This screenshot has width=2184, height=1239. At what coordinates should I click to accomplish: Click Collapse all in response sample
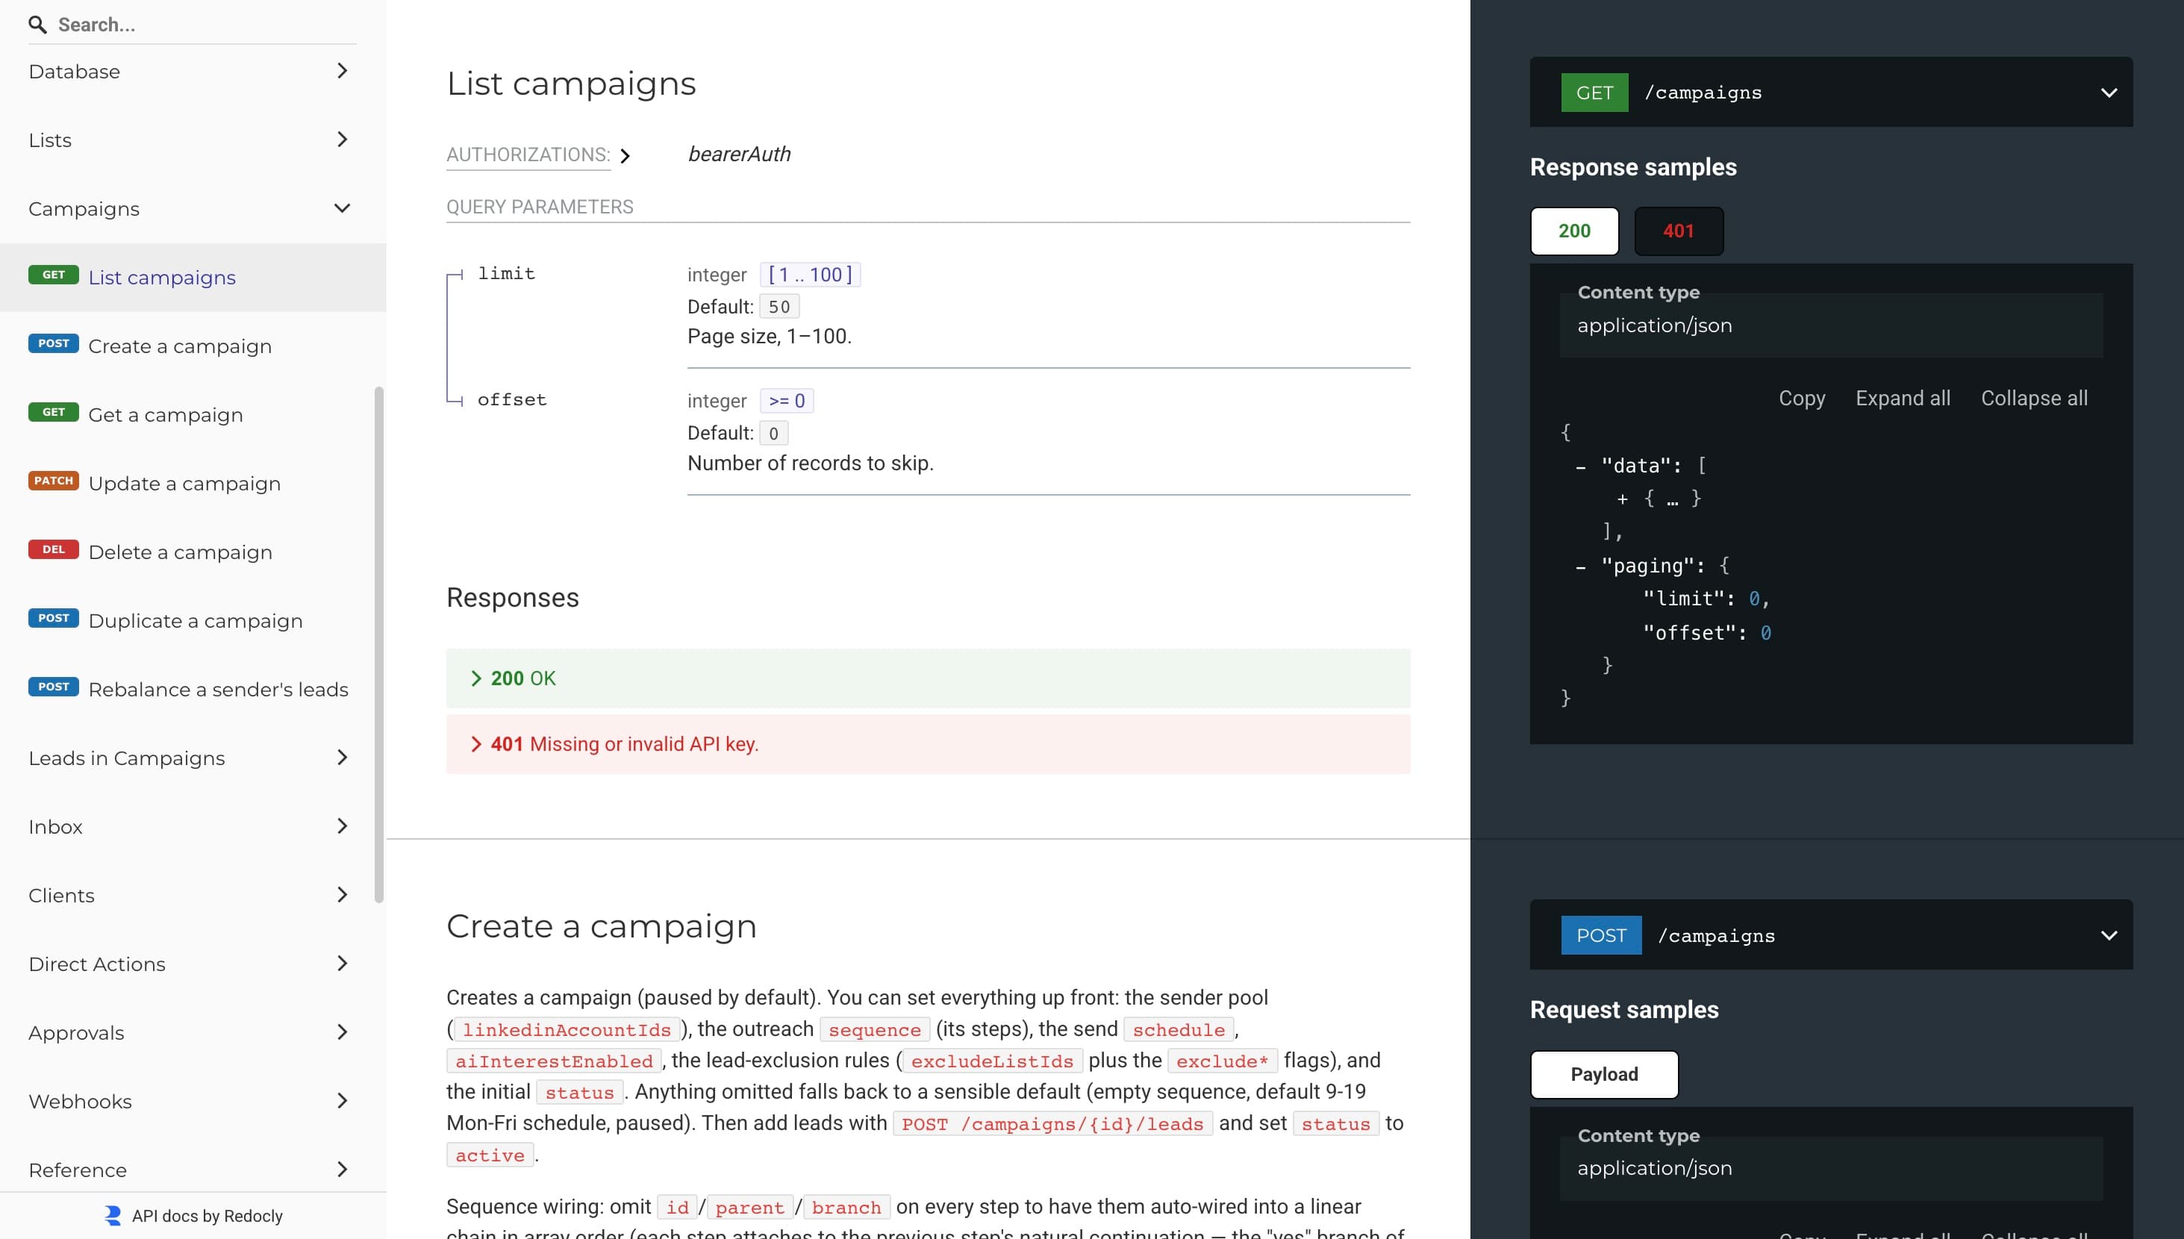(x=2033, y=399)
